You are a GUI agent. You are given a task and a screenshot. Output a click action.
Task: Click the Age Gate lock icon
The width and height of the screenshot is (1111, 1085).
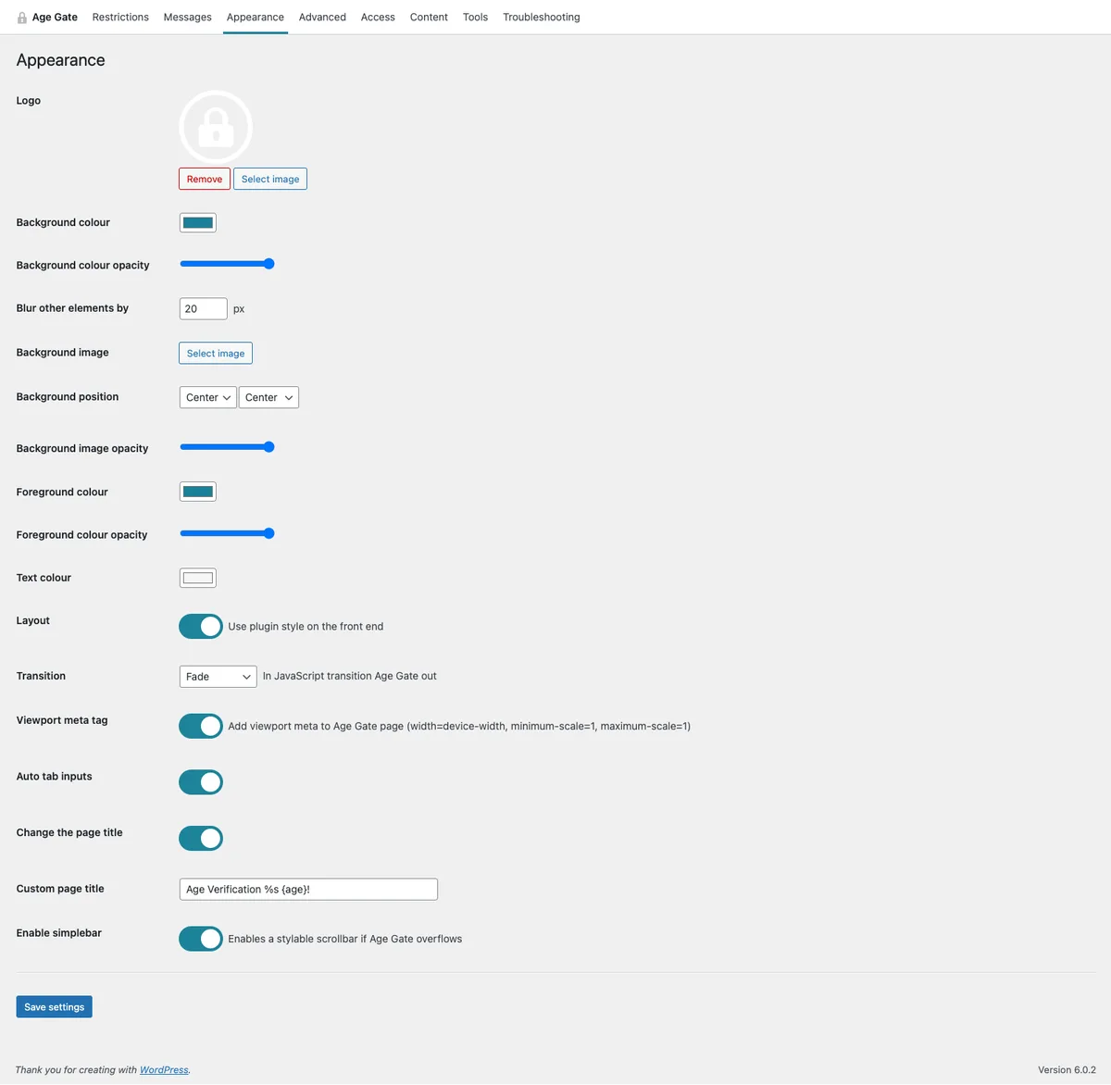(x=22, y=18)
